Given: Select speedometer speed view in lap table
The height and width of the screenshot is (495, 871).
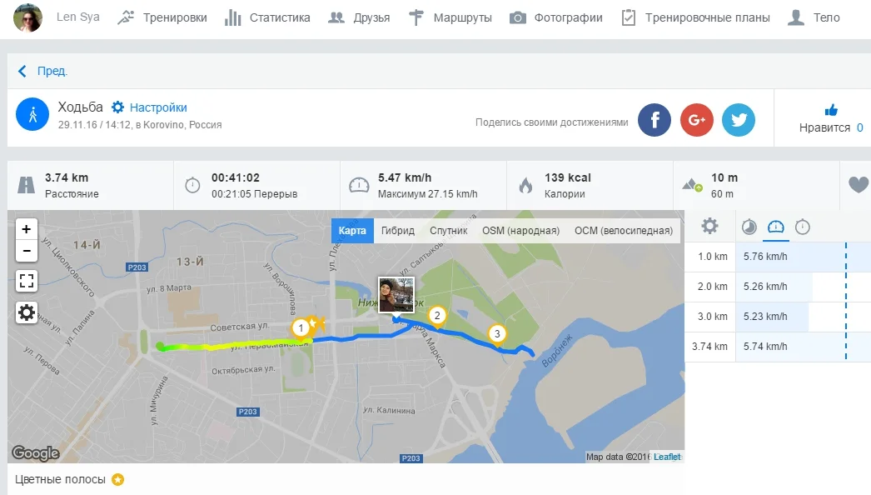Looking at the screenshot, I should (x=775, y=227).
